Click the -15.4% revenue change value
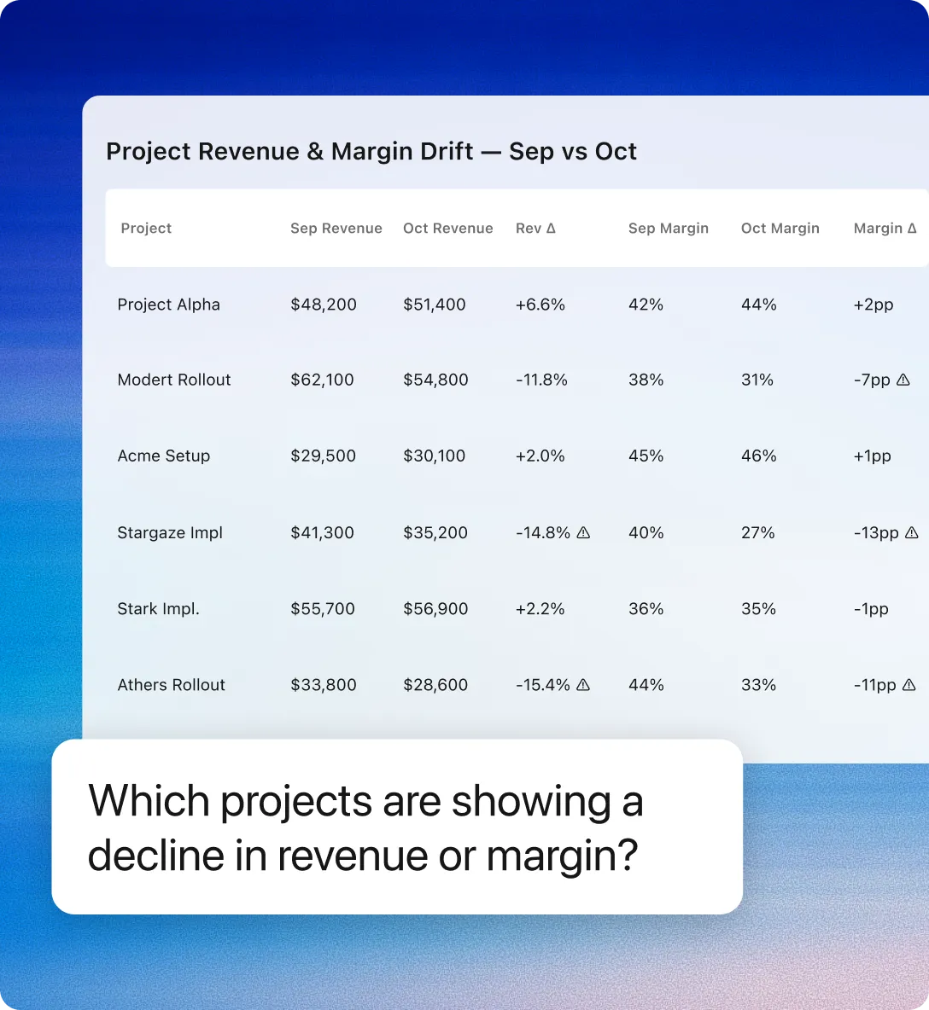The width and height of the screenshot is (929, 1010). click(x=543, y=685)
